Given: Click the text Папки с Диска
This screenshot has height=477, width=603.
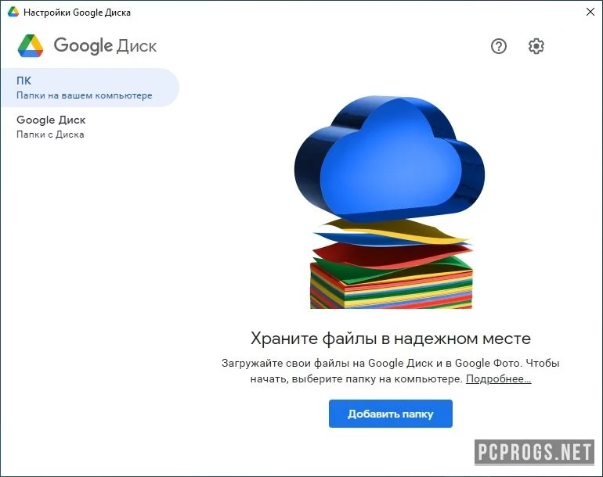Looking at the screenshot, I should click(50, 134).
